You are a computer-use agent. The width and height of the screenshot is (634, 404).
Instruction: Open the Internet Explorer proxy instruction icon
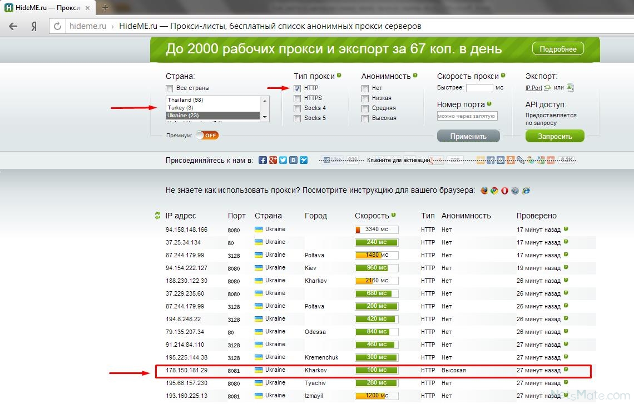click(x=526, y=191)
